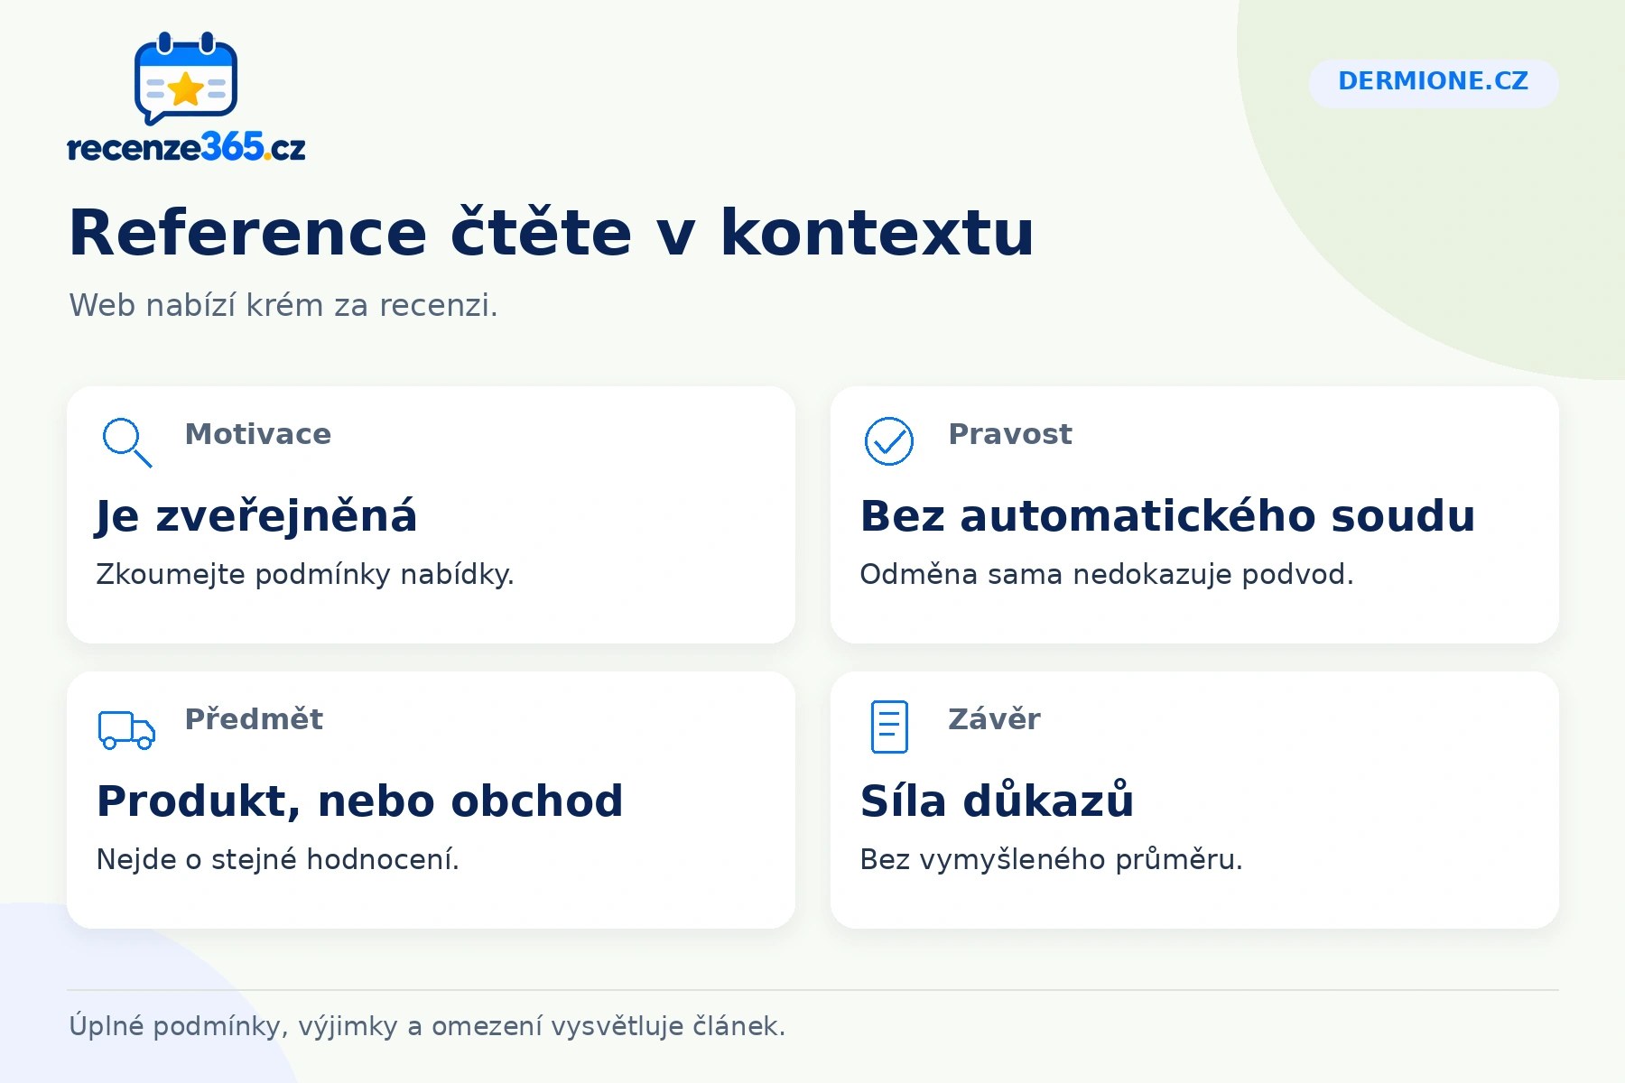Click the recenze365.cz calendar star logo
1625x1083 pixels.
186,78
